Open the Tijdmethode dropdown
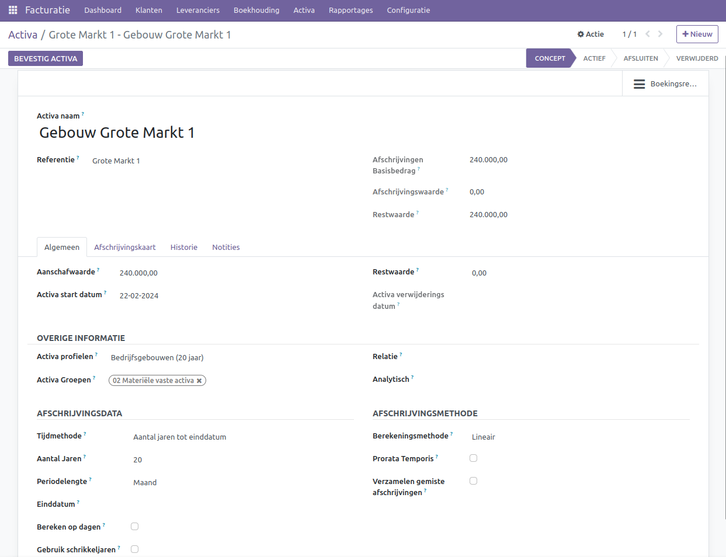The image size is (726, 557). click(180, 437)
